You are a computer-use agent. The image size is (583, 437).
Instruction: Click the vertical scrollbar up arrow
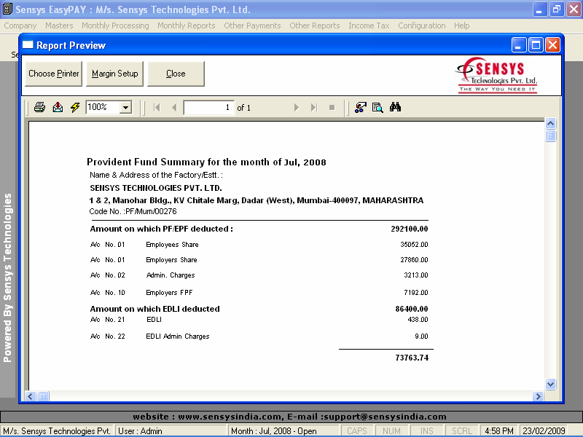coord(550,123)
